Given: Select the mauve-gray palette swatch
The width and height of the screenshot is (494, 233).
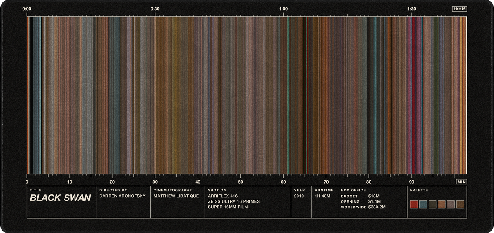Looking at the screenshot, I should (451, 205).
